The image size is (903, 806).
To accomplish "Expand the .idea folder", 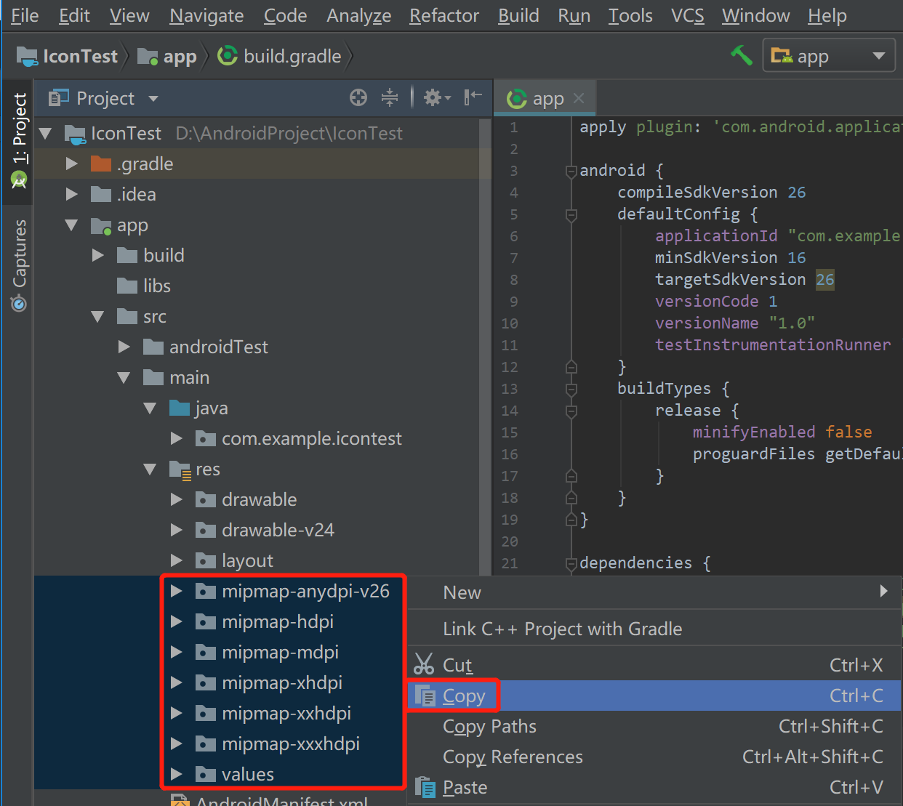I will click(71, 194).
